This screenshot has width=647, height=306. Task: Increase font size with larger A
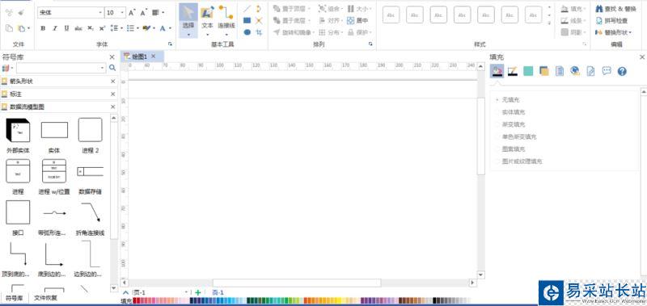[x=132, y=13]
